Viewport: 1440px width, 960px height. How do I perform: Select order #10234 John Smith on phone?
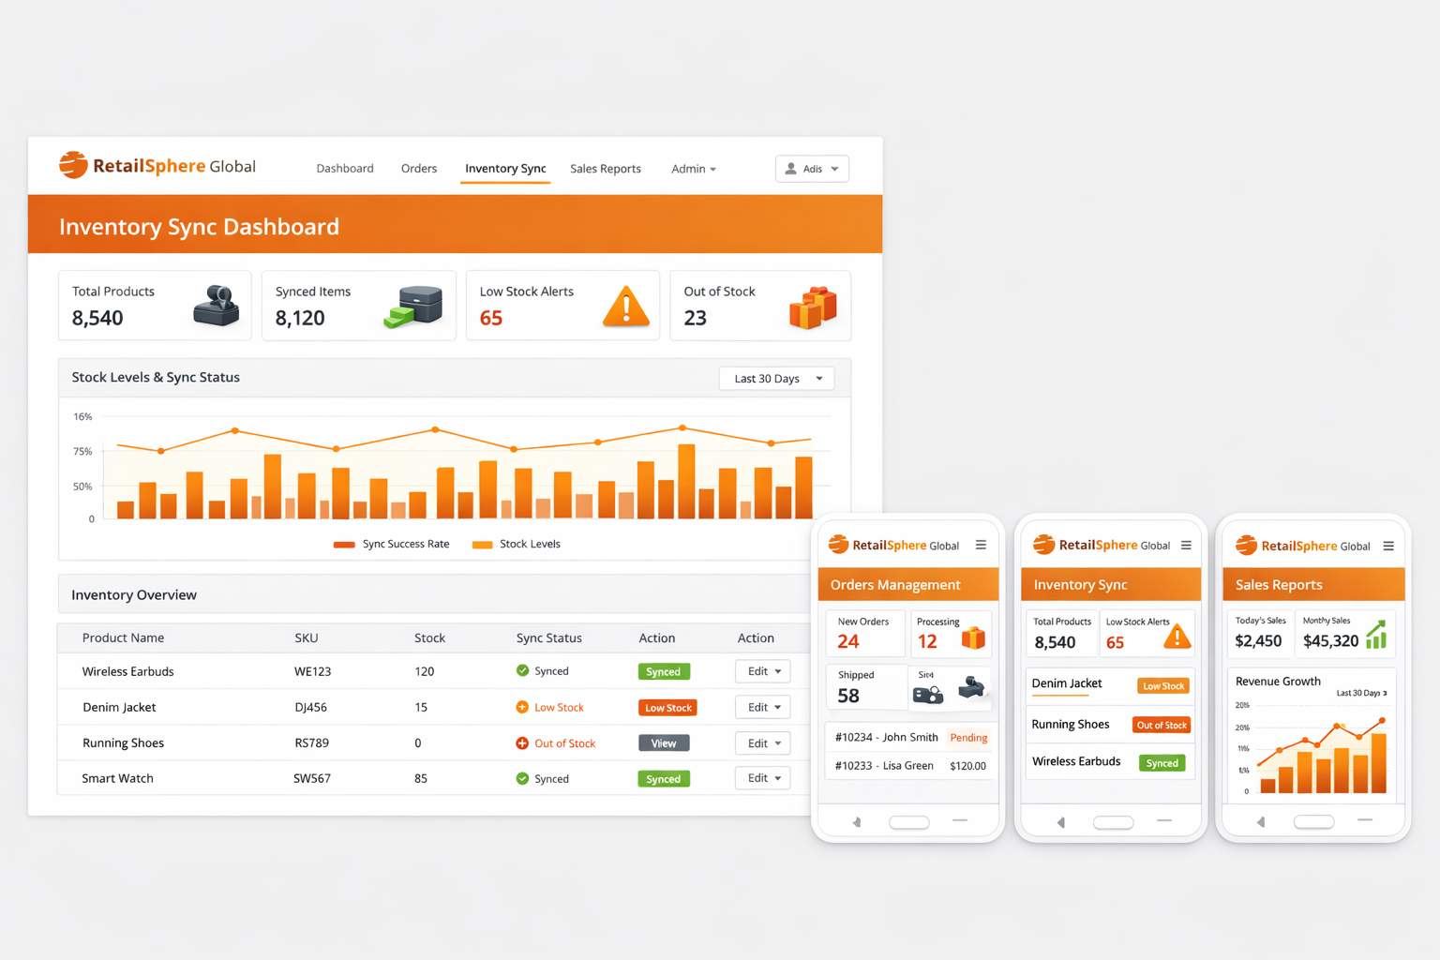tap(887, 738)
